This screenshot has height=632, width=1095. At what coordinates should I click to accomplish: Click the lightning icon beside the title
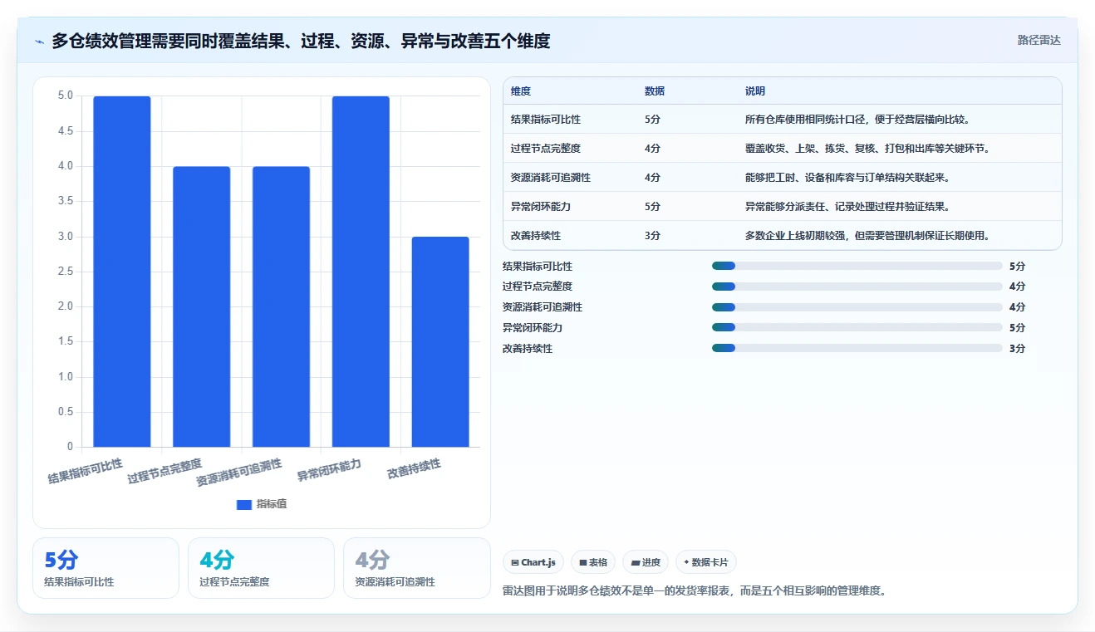point(40,42)
